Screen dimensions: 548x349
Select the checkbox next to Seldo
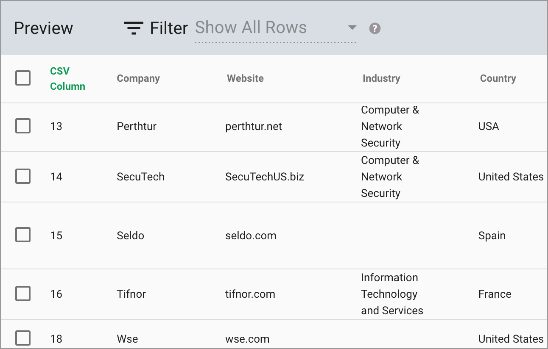click(22, 235)
